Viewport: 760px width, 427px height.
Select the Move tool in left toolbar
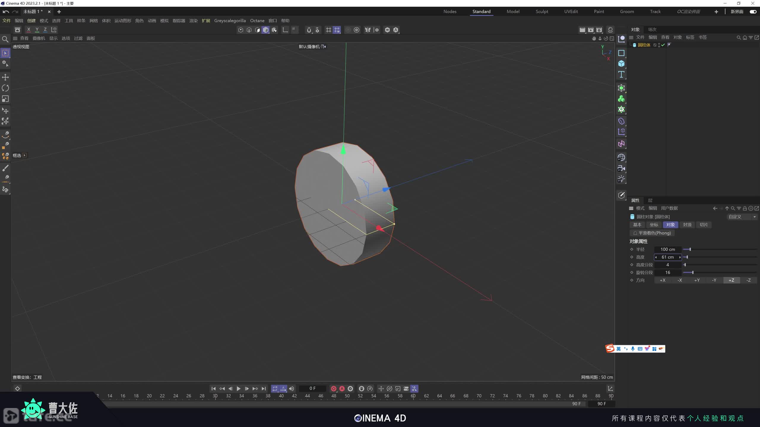[x=5, y=77]
